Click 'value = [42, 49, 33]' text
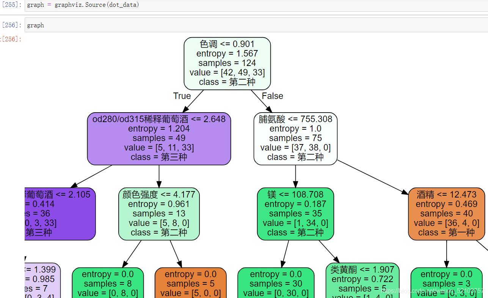The height and width of the screenshot is (298, 488). (x=227, y=72)
